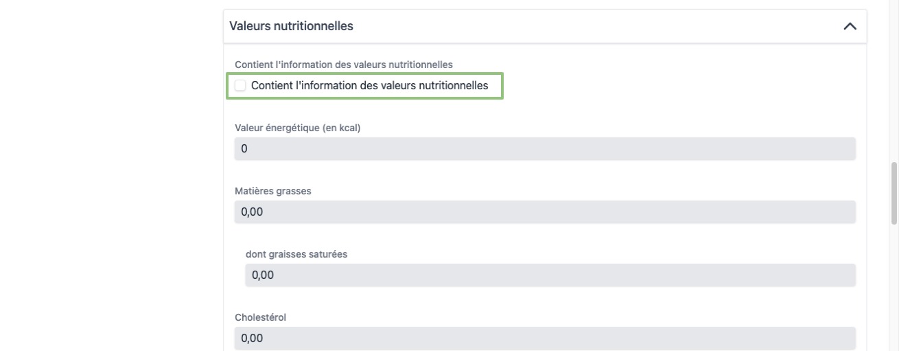899x351 pixels.
Task: Click into the Matières grasses input
Action: point(545,212)
